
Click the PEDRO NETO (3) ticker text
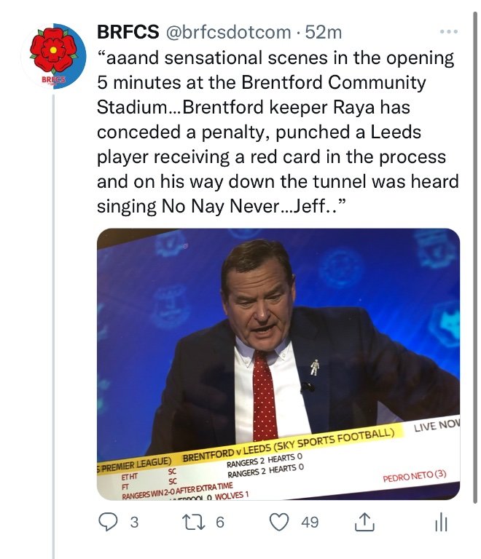(x=414, y=479)
